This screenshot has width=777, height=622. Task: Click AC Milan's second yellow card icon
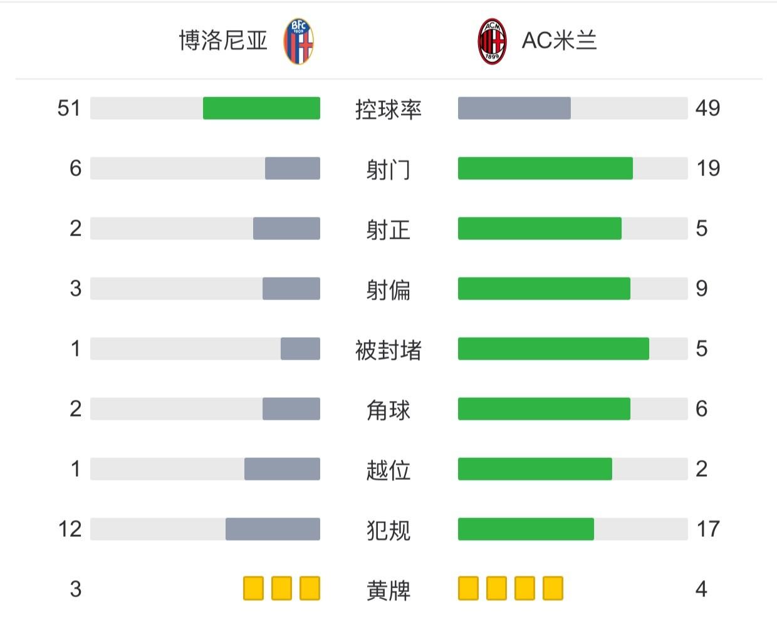[496, 589]
